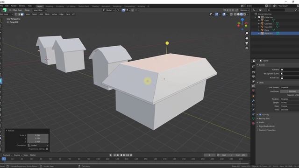Open the Length units dropdown showing Inches
The height and width of the screenshot is (168, 299).
click(x=290, y=103)
